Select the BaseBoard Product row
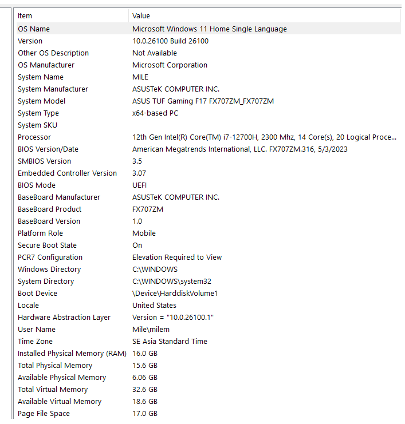Image resolution: width=405 pixels, height=424 pixels. 209,209
